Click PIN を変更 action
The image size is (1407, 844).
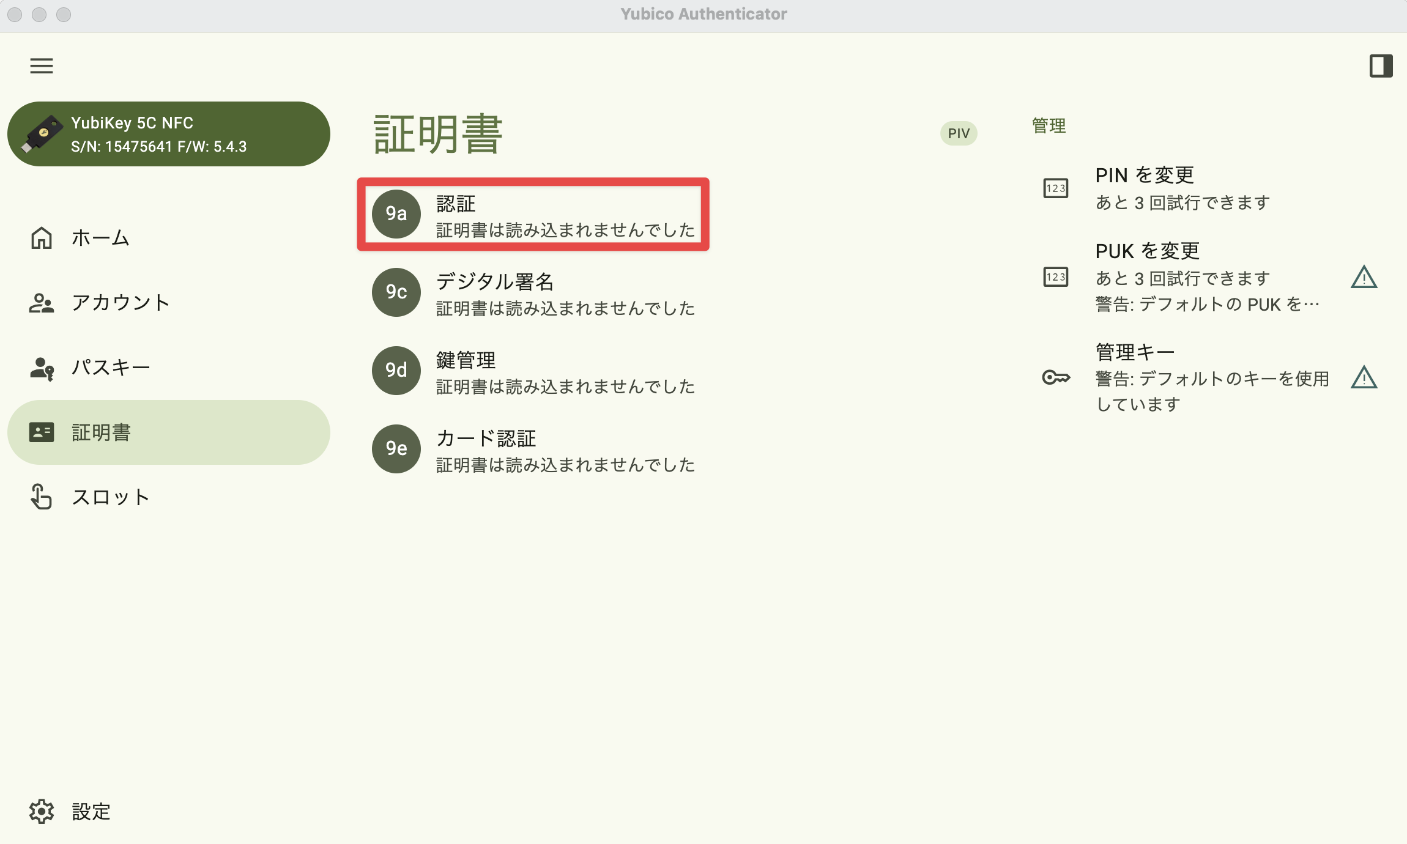(x=1211, y=188)
